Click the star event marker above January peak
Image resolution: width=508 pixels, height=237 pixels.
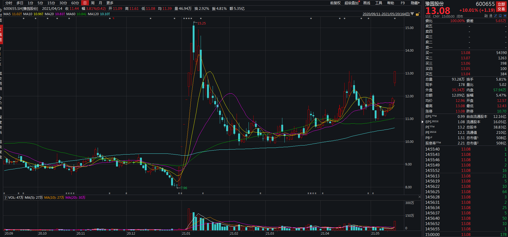click(x=201, y=19)
